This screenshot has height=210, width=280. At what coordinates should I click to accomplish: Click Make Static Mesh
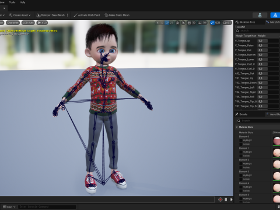pyautogui.click(x=117, y=15)
